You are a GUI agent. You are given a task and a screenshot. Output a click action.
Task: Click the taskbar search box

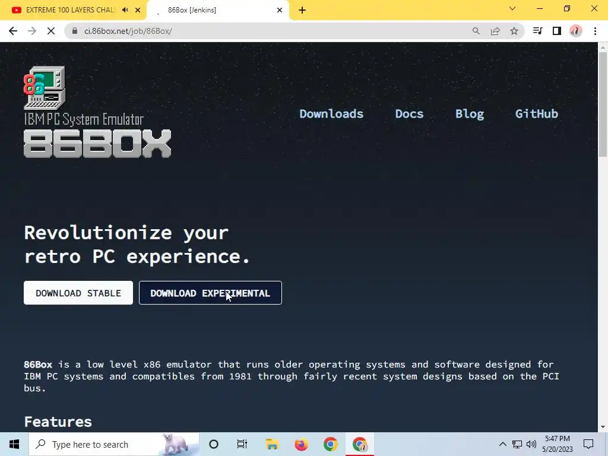click(114, 444)
